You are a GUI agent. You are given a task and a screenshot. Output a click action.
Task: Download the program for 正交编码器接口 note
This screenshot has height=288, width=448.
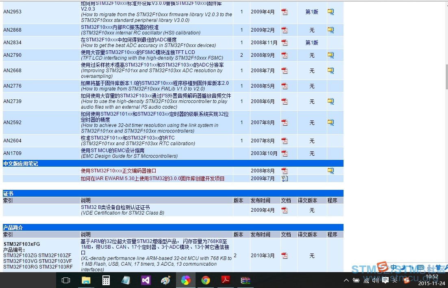click(x=331, y=170)
